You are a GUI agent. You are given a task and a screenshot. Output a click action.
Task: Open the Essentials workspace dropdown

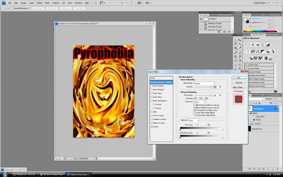262,3
